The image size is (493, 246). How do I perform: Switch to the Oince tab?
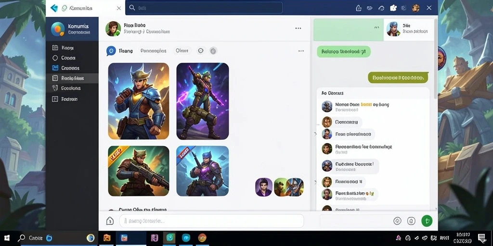click(x=182, y=50)
